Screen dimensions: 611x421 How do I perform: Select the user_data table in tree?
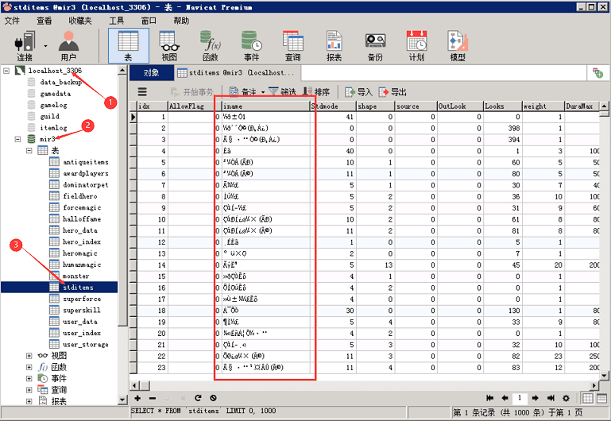tap(79, 322)
